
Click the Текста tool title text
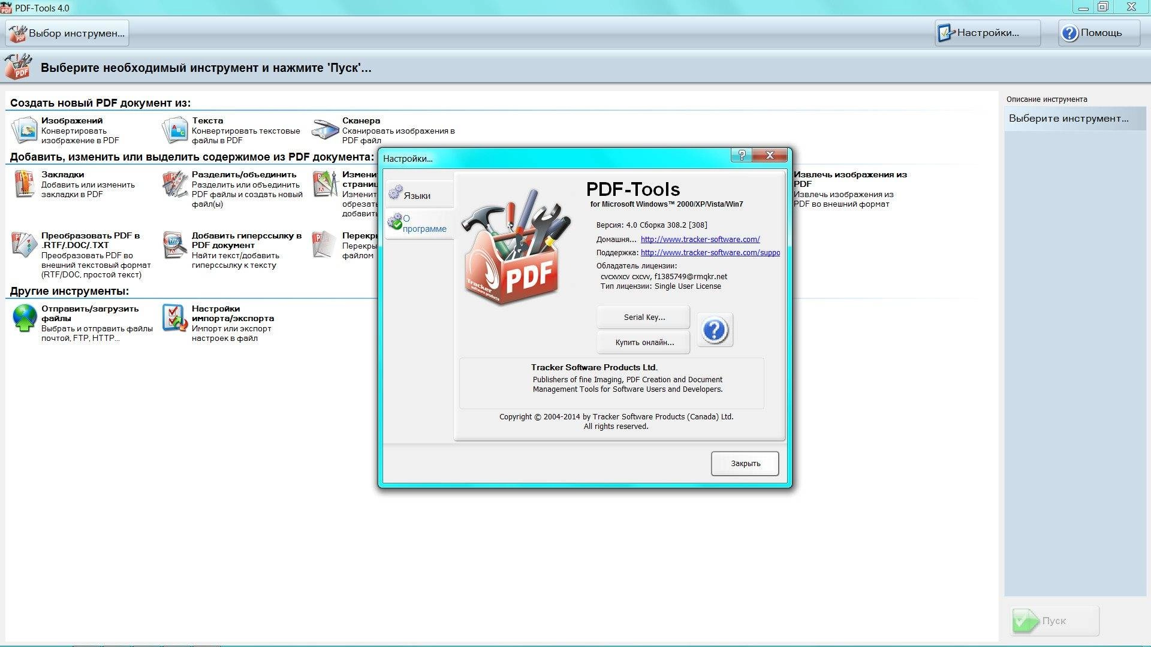tap(207, 120)
